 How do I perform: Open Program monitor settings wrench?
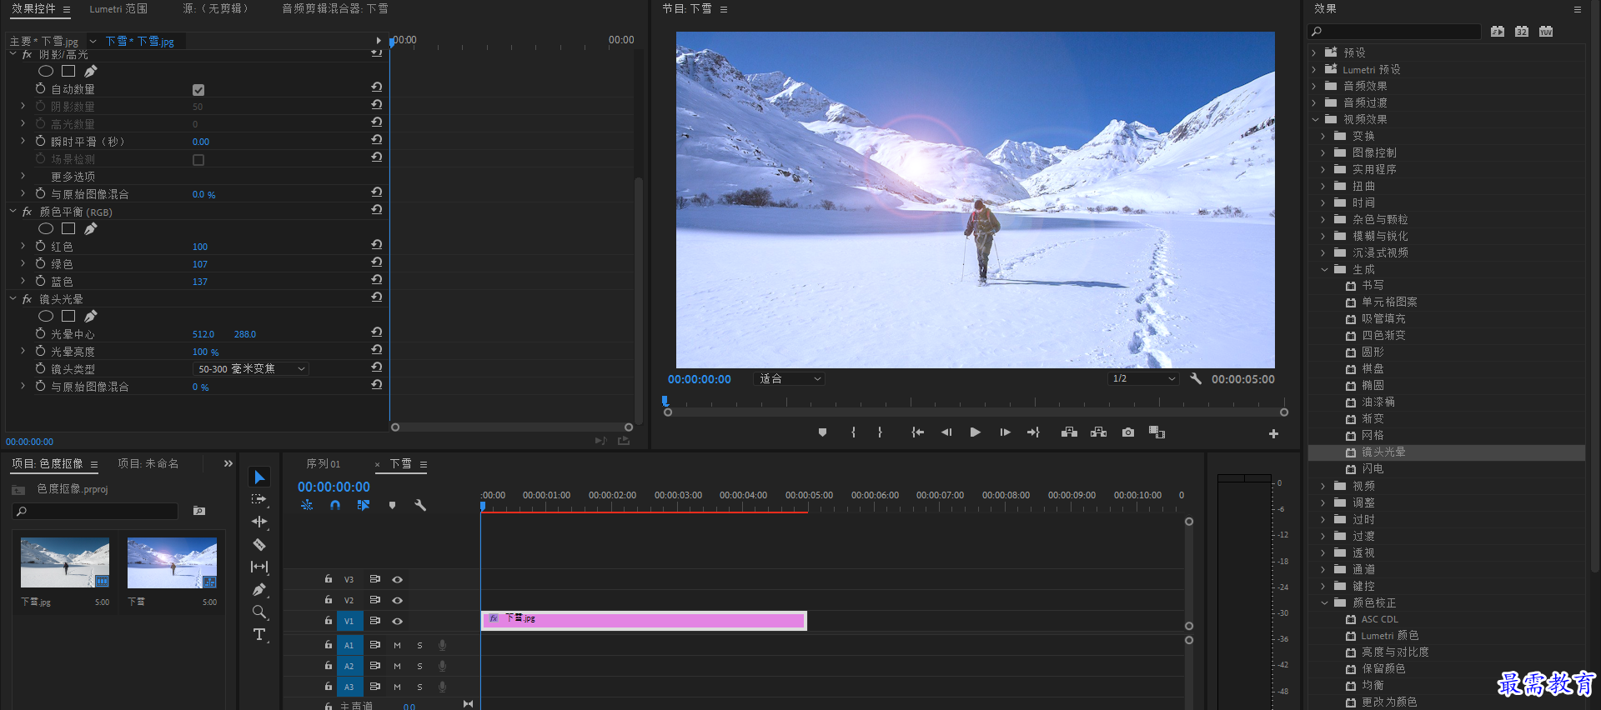click(1195, 378)
